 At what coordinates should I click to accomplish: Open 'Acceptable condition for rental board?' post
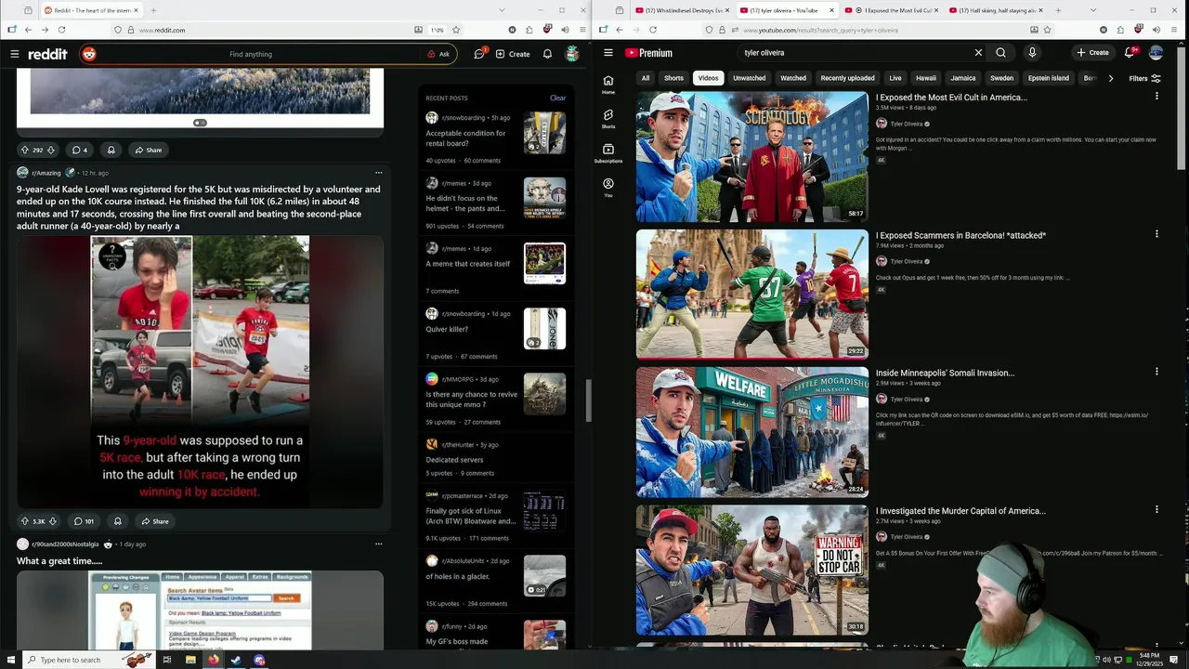coord(466,138)
